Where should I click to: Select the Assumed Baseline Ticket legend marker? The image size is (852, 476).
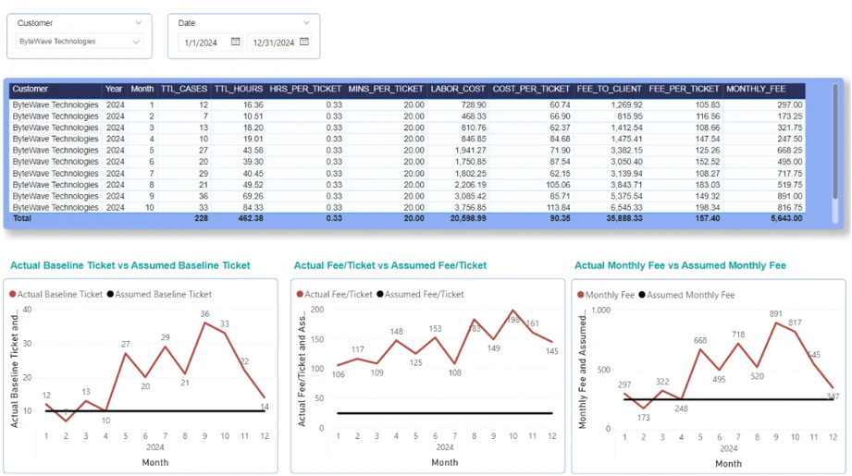point(110,294)
